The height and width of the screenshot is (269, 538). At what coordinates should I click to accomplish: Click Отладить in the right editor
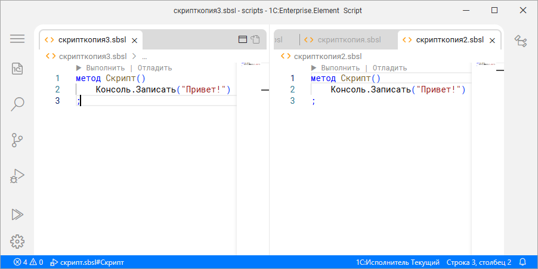click(x=389, y=68)
